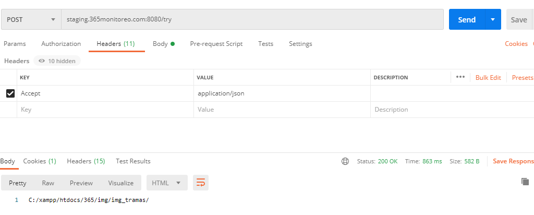Expand the Send button dropdown arrow
This screenshot has width=534, height=215.
pyautogui.click(x=493, y=19)
